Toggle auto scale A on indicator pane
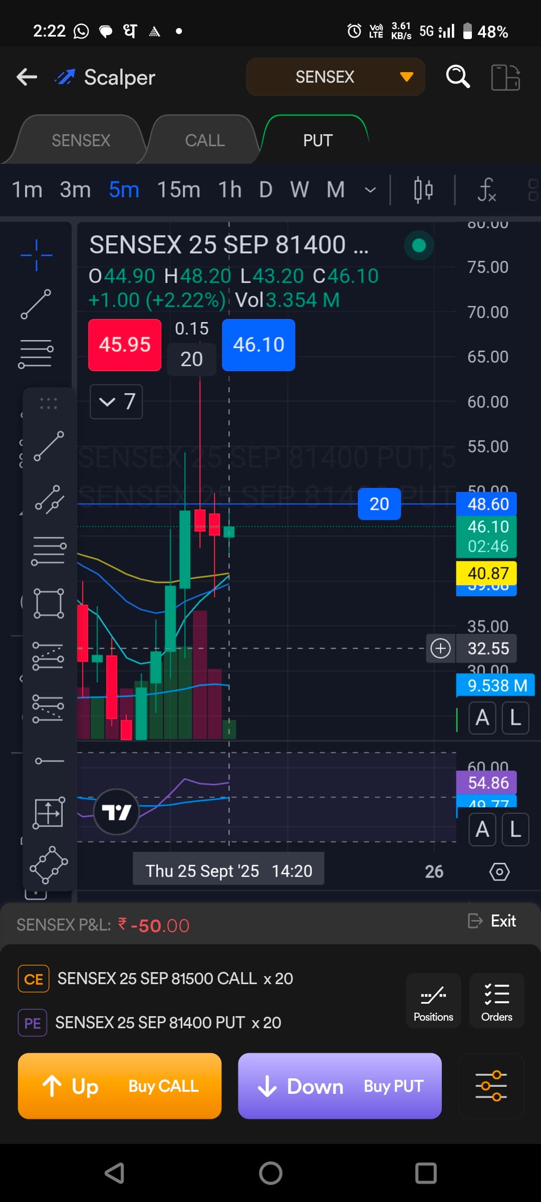This screenshot has width=541, height=1202. click(x=482, y=829)
